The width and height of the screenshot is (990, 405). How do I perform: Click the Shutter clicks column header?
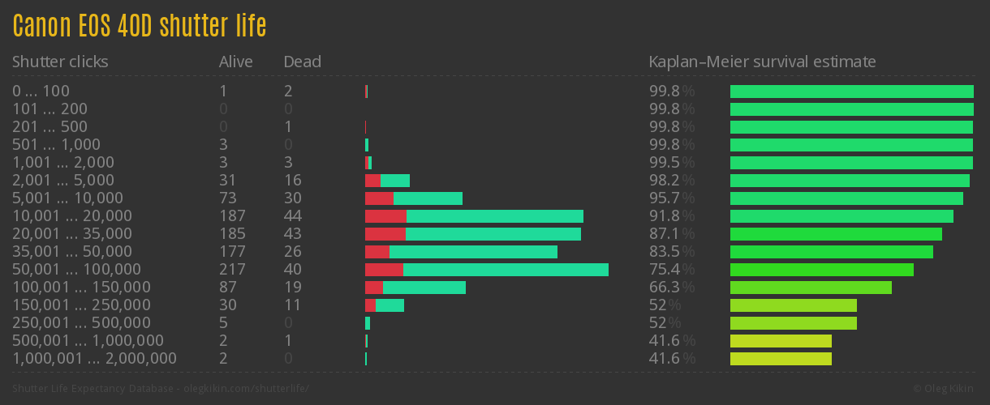coord(60,62)
